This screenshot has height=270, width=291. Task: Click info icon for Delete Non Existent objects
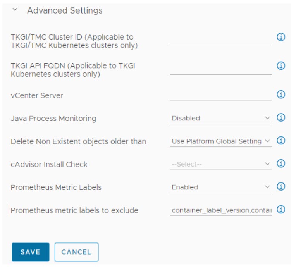(x=281, y=141)
